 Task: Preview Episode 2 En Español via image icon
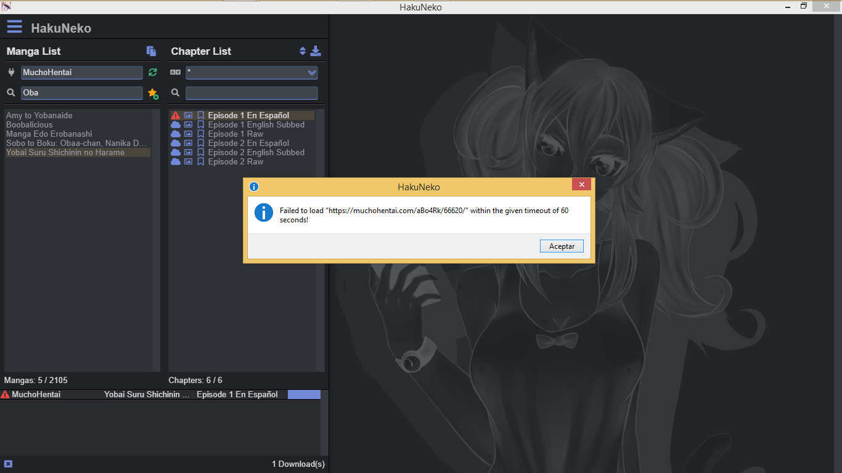click(x=189, y=143)
